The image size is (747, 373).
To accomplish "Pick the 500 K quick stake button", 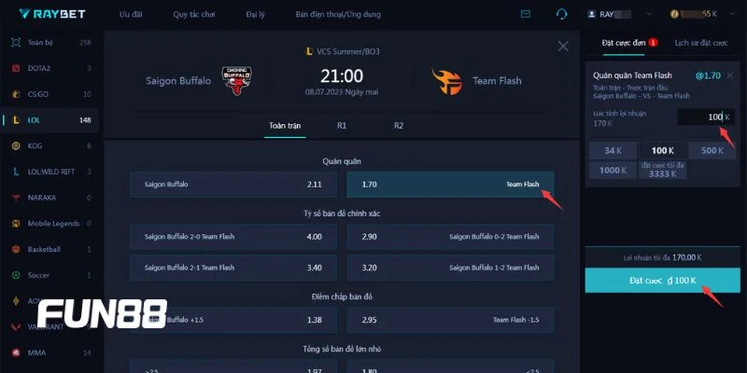I will pos(712,150).
